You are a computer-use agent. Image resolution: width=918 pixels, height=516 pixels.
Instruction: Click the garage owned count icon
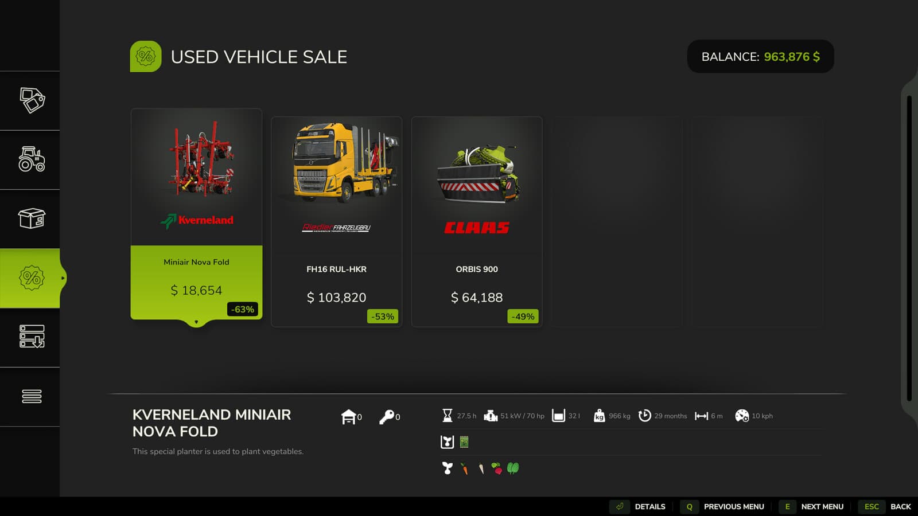(x=348, y=417)
